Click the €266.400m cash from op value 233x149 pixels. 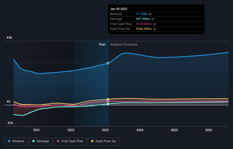pos(144,29)
